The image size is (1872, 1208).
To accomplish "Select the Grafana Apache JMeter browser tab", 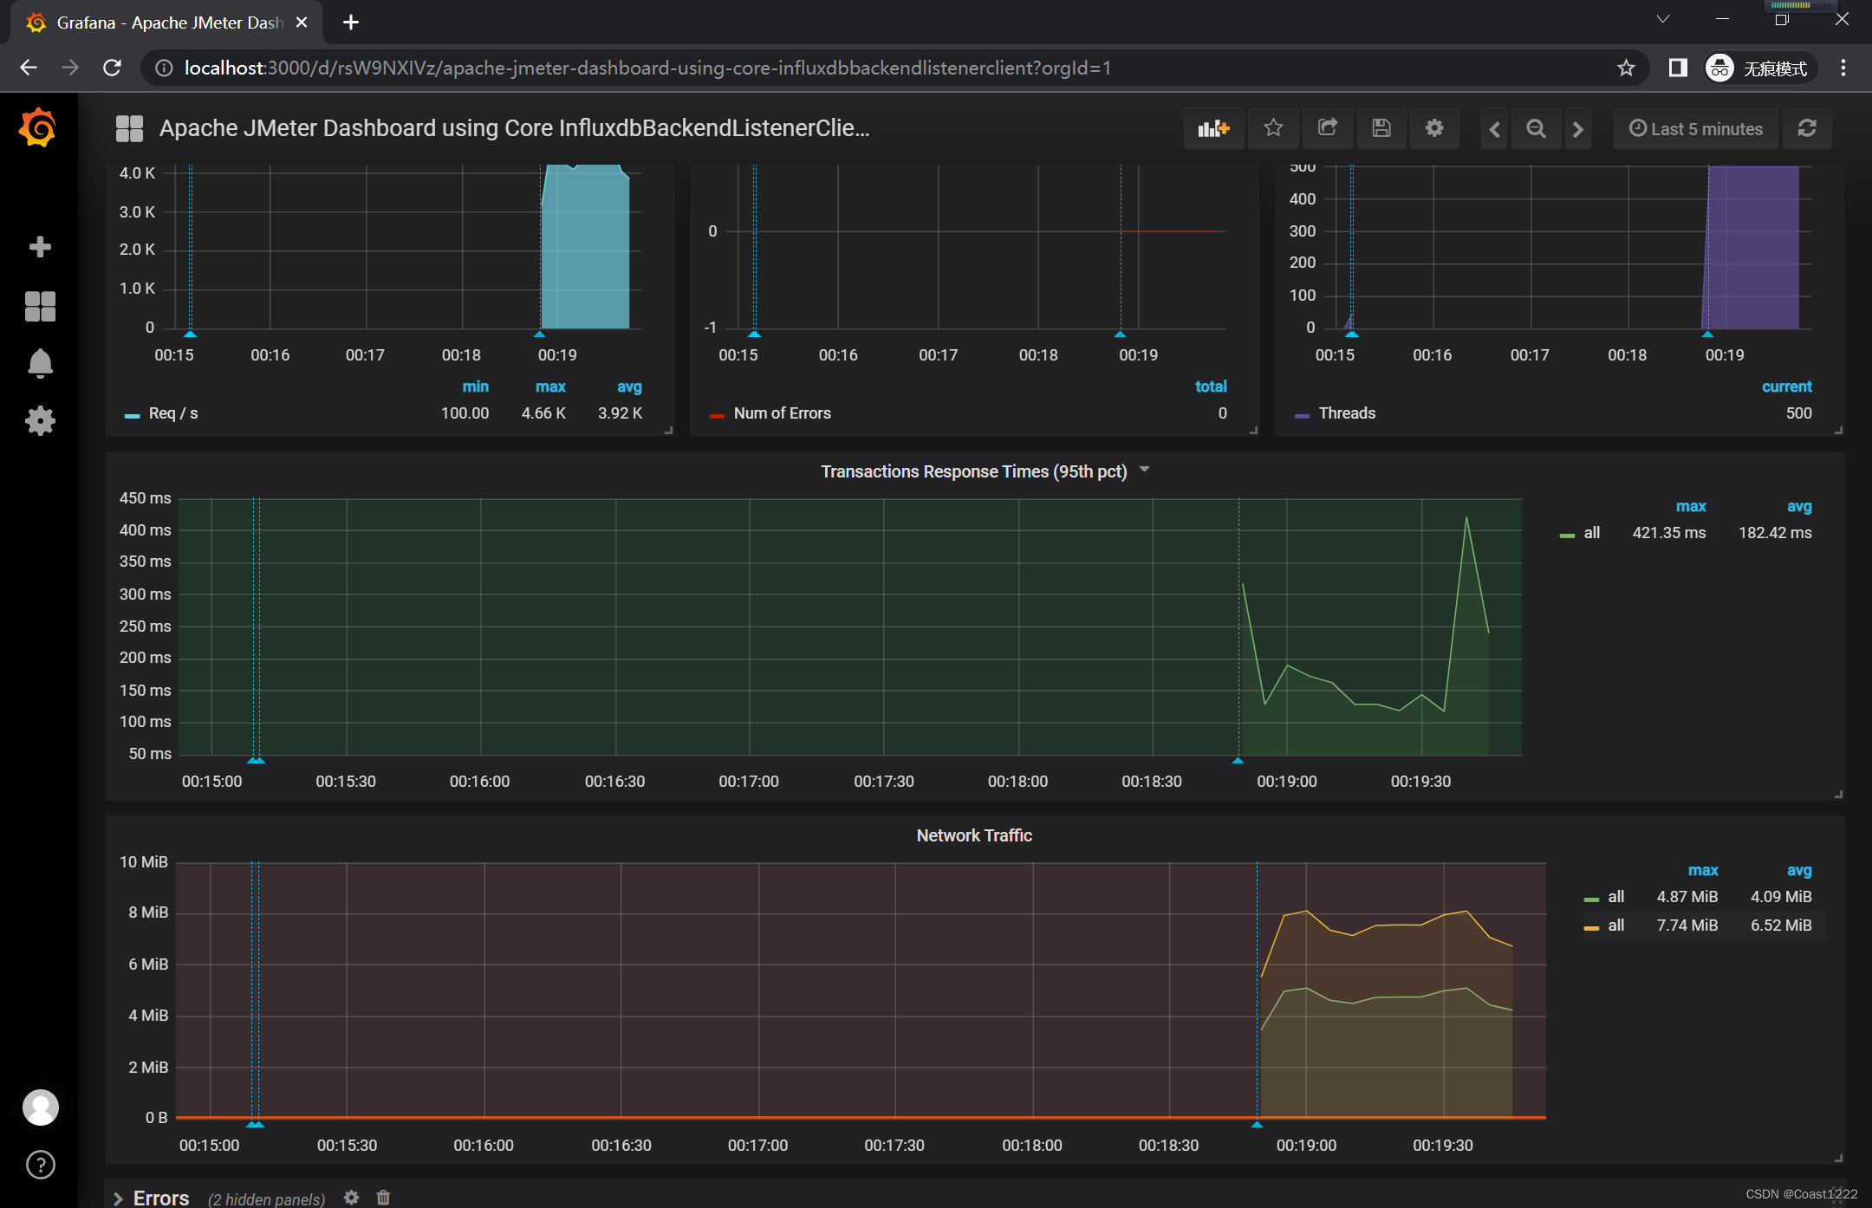I will 168,23.
